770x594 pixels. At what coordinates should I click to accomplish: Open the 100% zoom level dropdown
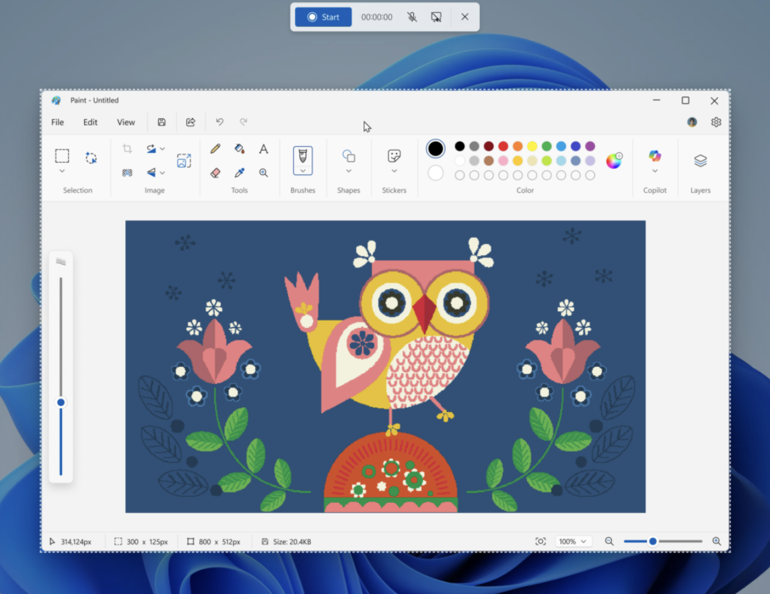(573, 541)
